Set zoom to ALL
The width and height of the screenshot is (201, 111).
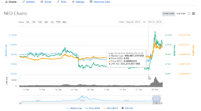[64, 22]
